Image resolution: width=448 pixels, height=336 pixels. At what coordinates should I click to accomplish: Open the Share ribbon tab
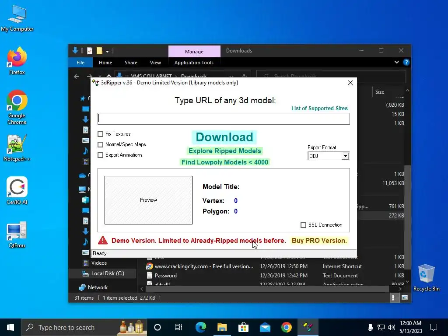tap(131, 62)
